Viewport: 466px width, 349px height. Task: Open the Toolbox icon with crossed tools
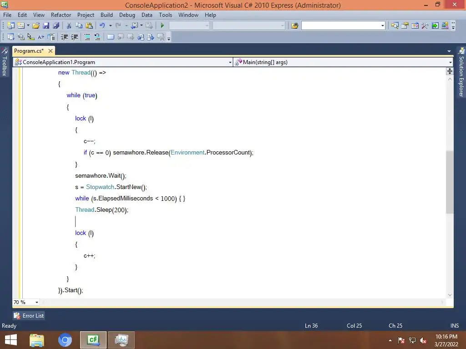pyautogui.click(x=425, y=25)
